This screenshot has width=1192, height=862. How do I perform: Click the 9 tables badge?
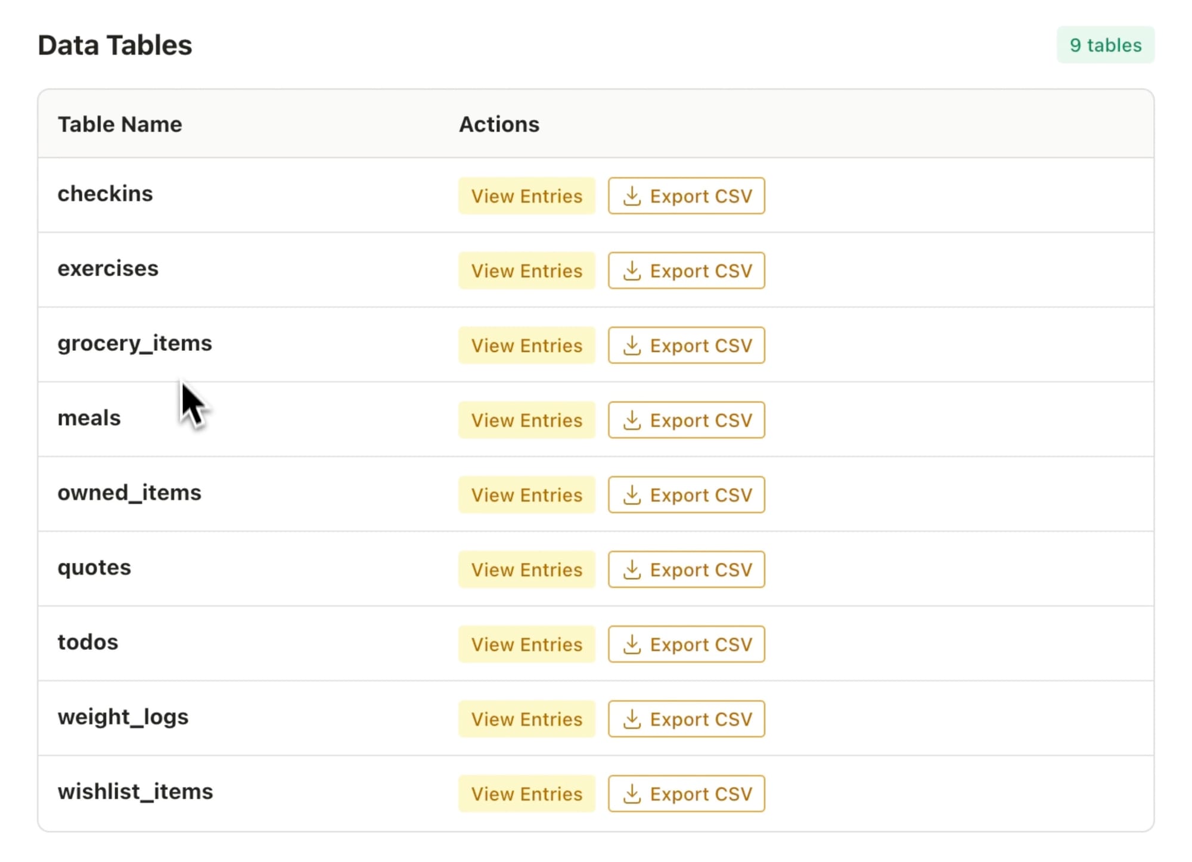coord(1105,45)
